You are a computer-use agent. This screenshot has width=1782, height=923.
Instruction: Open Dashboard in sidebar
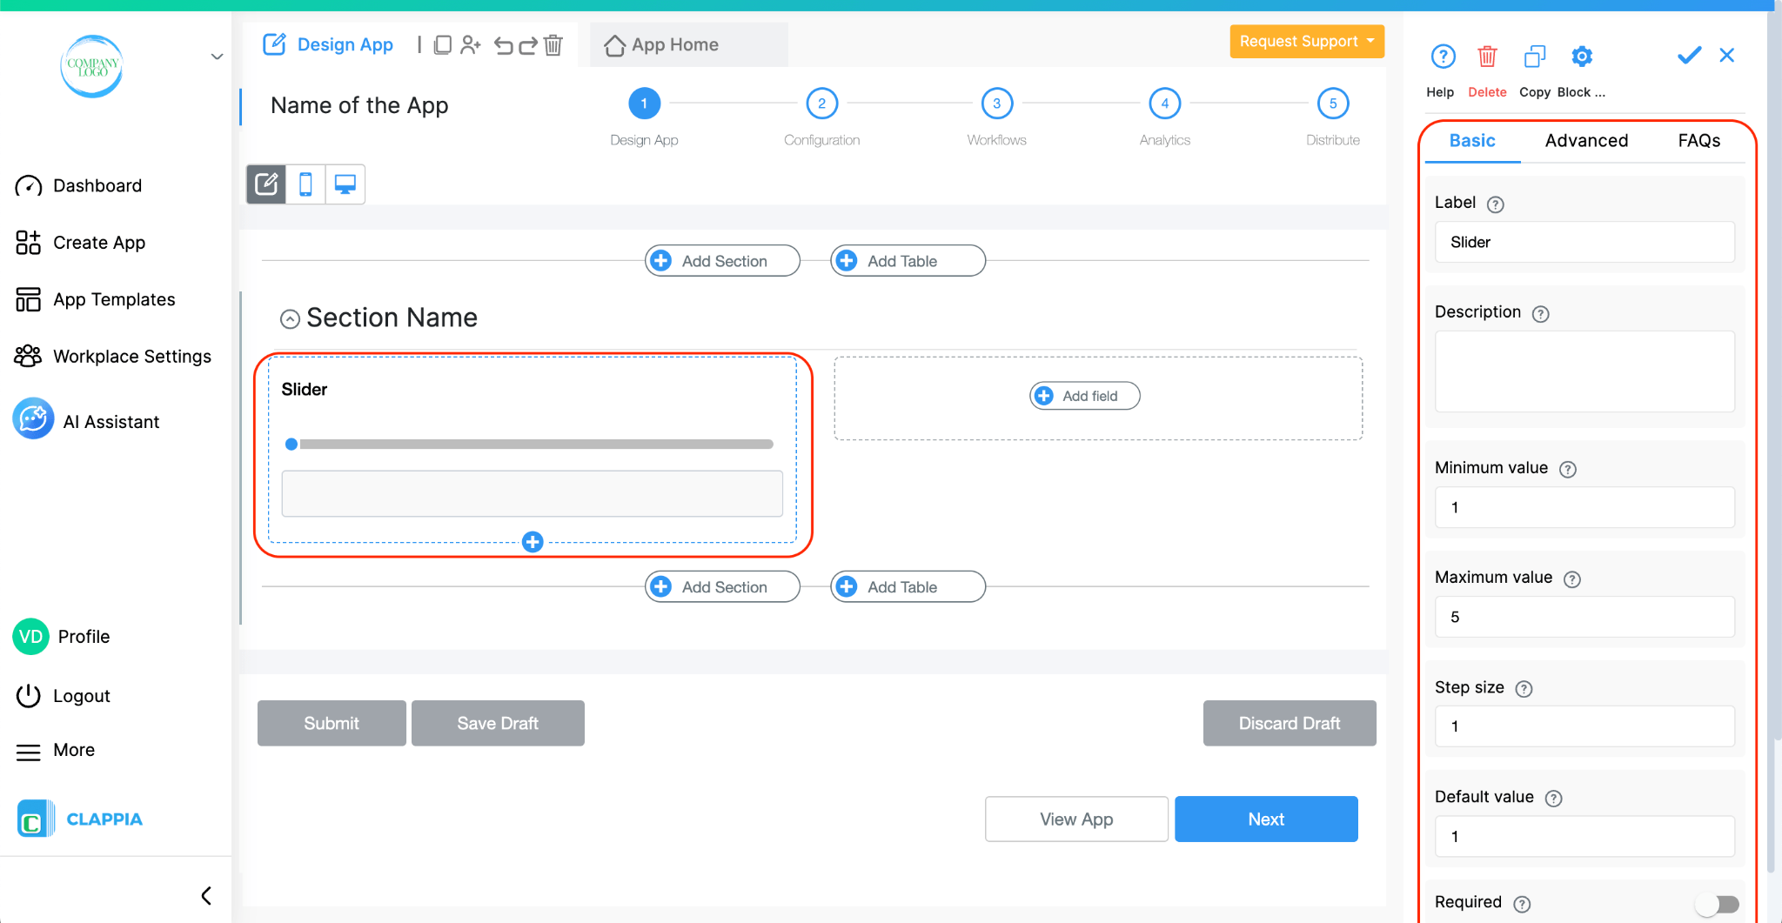point(78,185)
